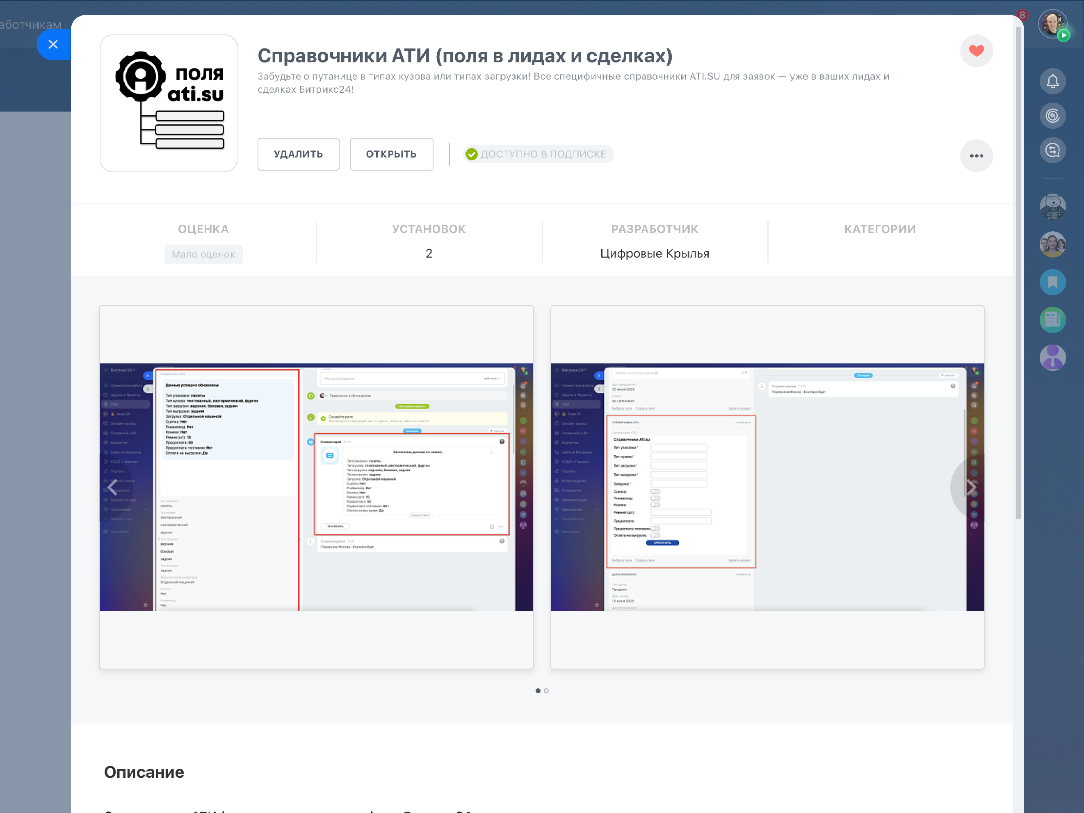Select the second carousel pagination dot
This screenshot has width=1084, height=813.
click(546, 690)
